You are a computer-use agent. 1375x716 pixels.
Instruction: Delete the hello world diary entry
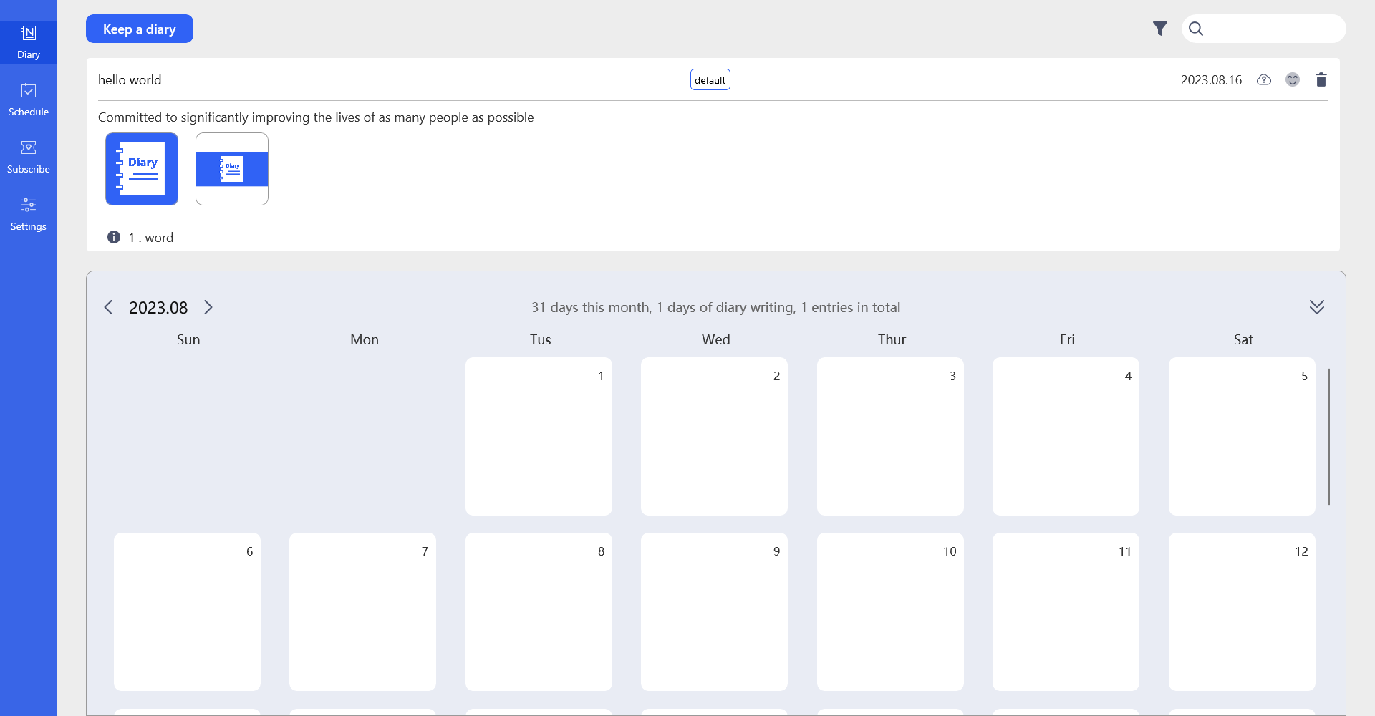pyautogui.click(x=1321, y=79)
